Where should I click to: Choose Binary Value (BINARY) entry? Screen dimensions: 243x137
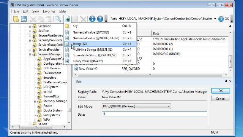100,61
